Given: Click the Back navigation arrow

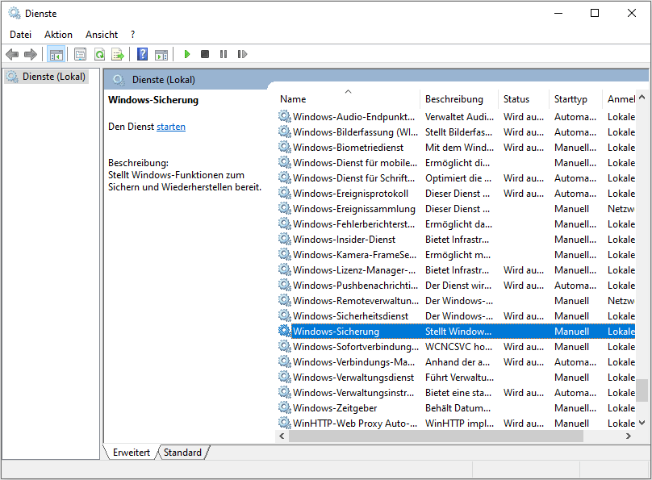Looking at the screenshot, I should tap(12, 54).
